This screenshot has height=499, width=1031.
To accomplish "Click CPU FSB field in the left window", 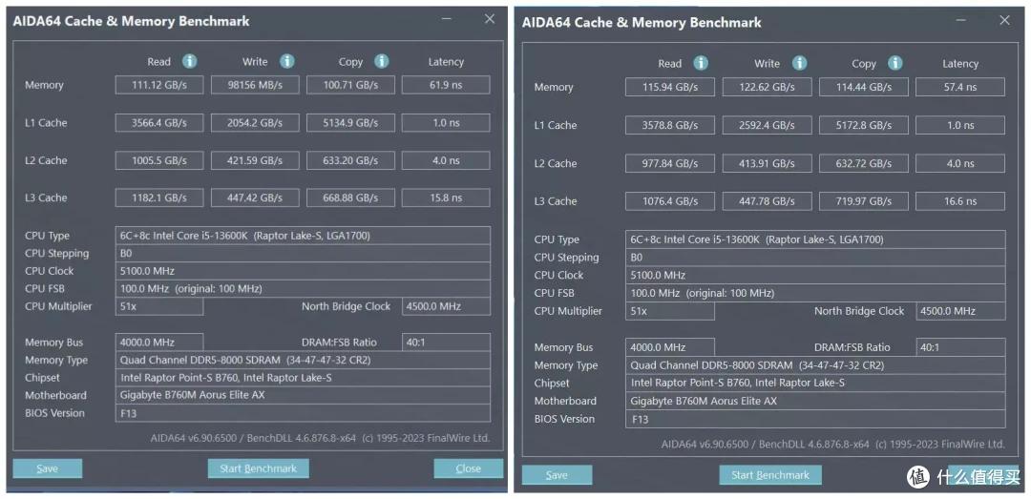I will point(303,288).
